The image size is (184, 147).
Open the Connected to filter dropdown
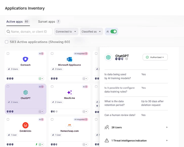click(66, 32)
